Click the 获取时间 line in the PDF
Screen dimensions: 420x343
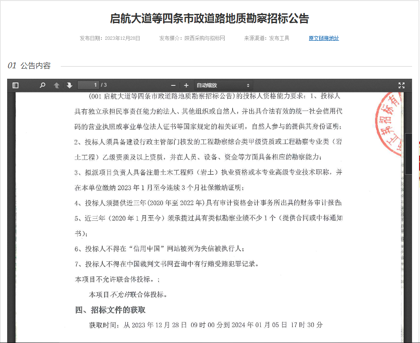(206, 325)
